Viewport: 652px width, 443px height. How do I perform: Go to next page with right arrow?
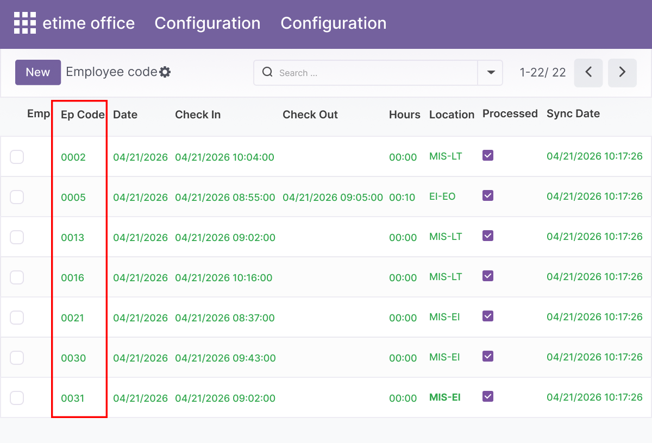pyautogui.click(x=622, y=73)
